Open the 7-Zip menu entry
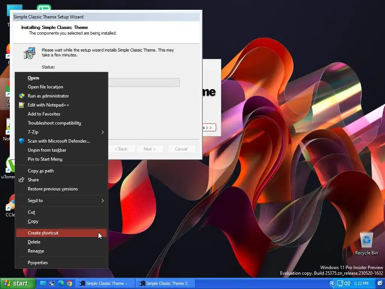This screenshot has height=289, width=385. click(x=61, y=132)
